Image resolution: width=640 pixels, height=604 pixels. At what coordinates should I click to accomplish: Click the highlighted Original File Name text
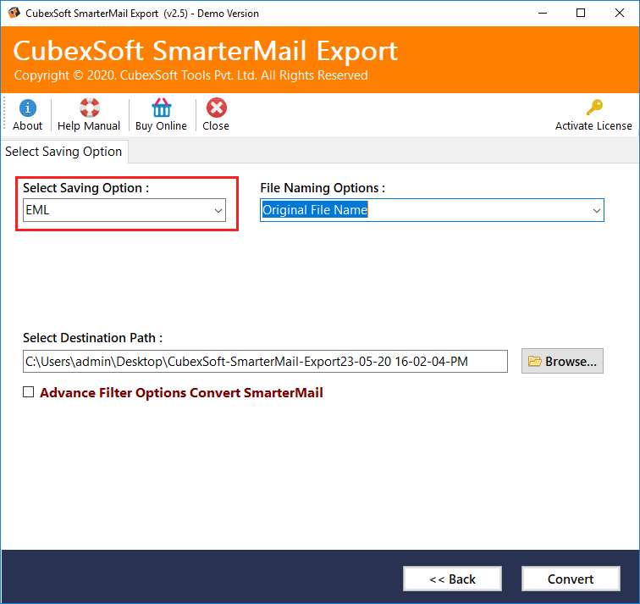point(315,210)
